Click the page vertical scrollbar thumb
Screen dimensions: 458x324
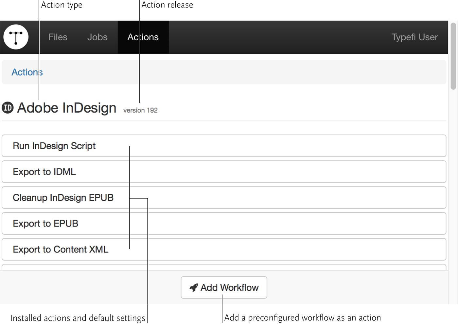(453, 56)
